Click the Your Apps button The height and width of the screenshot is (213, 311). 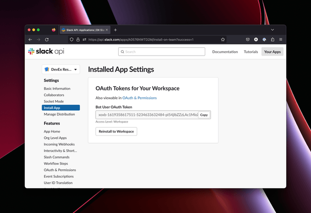pos(272,52)
